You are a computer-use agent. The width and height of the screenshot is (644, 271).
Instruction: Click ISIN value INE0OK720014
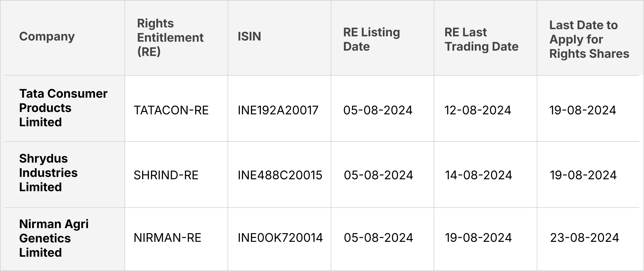280,238
